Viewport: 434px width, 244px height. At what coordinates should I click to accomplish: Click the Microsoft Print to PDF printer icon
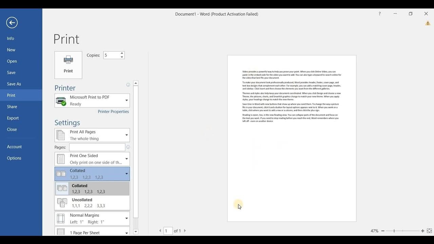61,101
